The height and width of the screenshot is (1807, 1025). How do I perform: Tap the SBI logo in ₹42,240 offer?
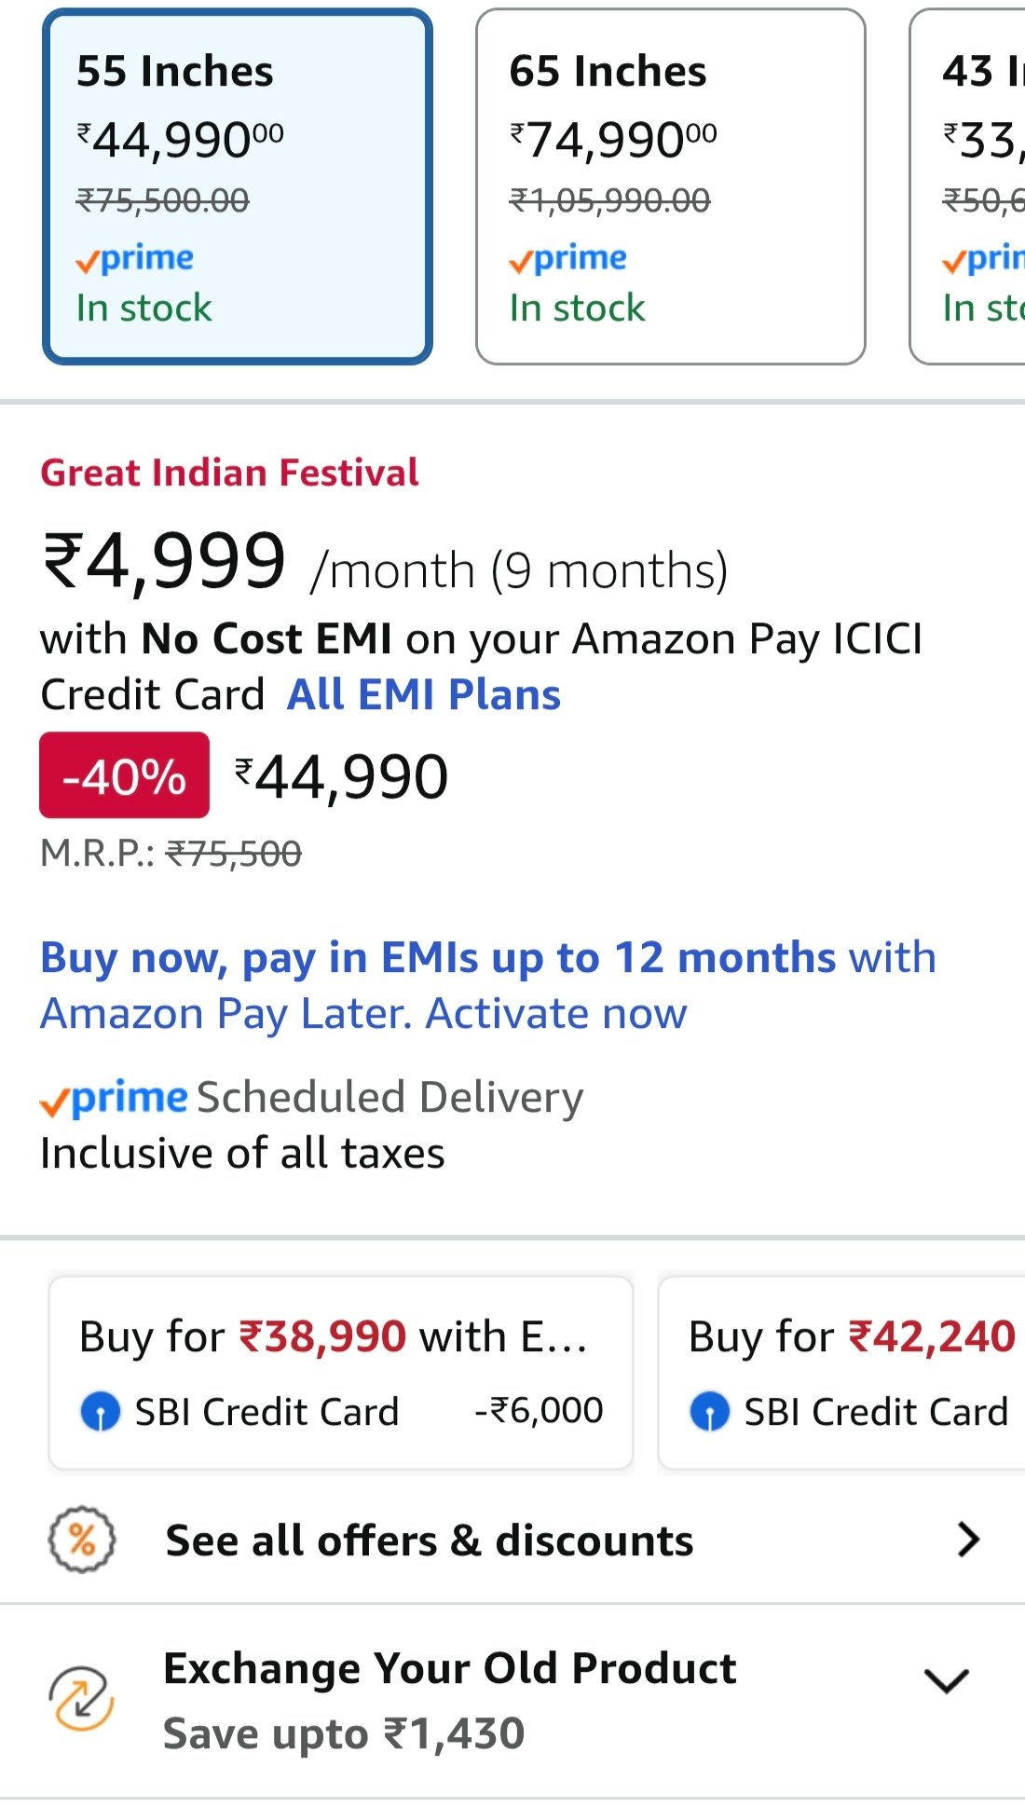pos(710,1411)
